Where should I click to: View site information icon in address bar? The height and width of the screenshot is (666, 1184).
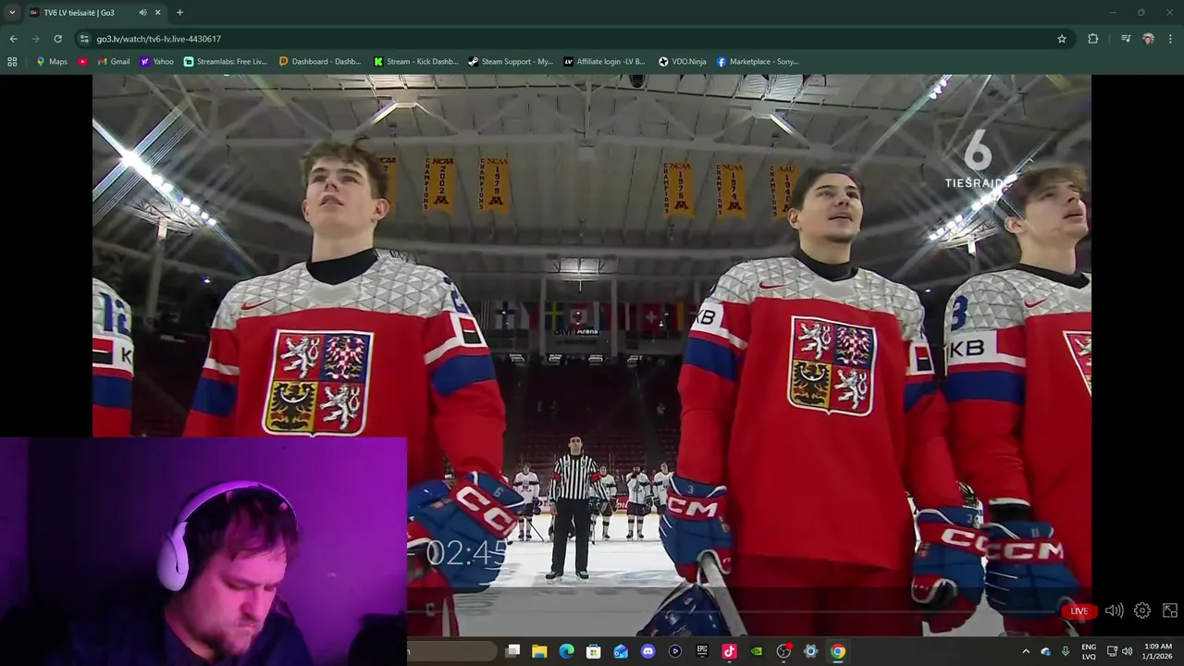84,39
